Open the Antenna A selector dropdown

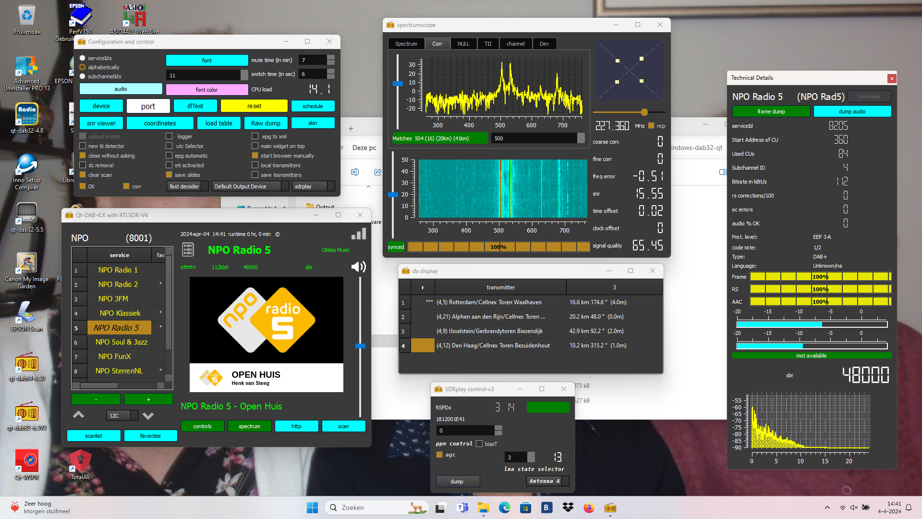point(547,481)
